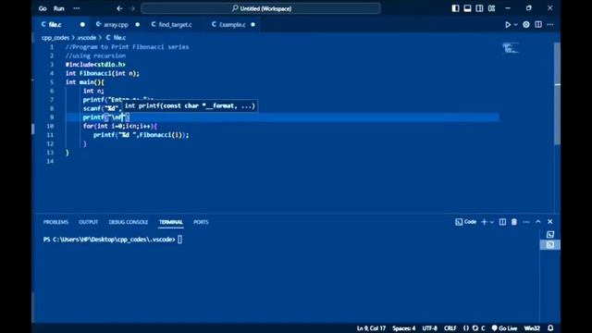The width and height of the screenshot is (592, 333).
Task: Open the OUTPUT panel tab
Action: 89,222
